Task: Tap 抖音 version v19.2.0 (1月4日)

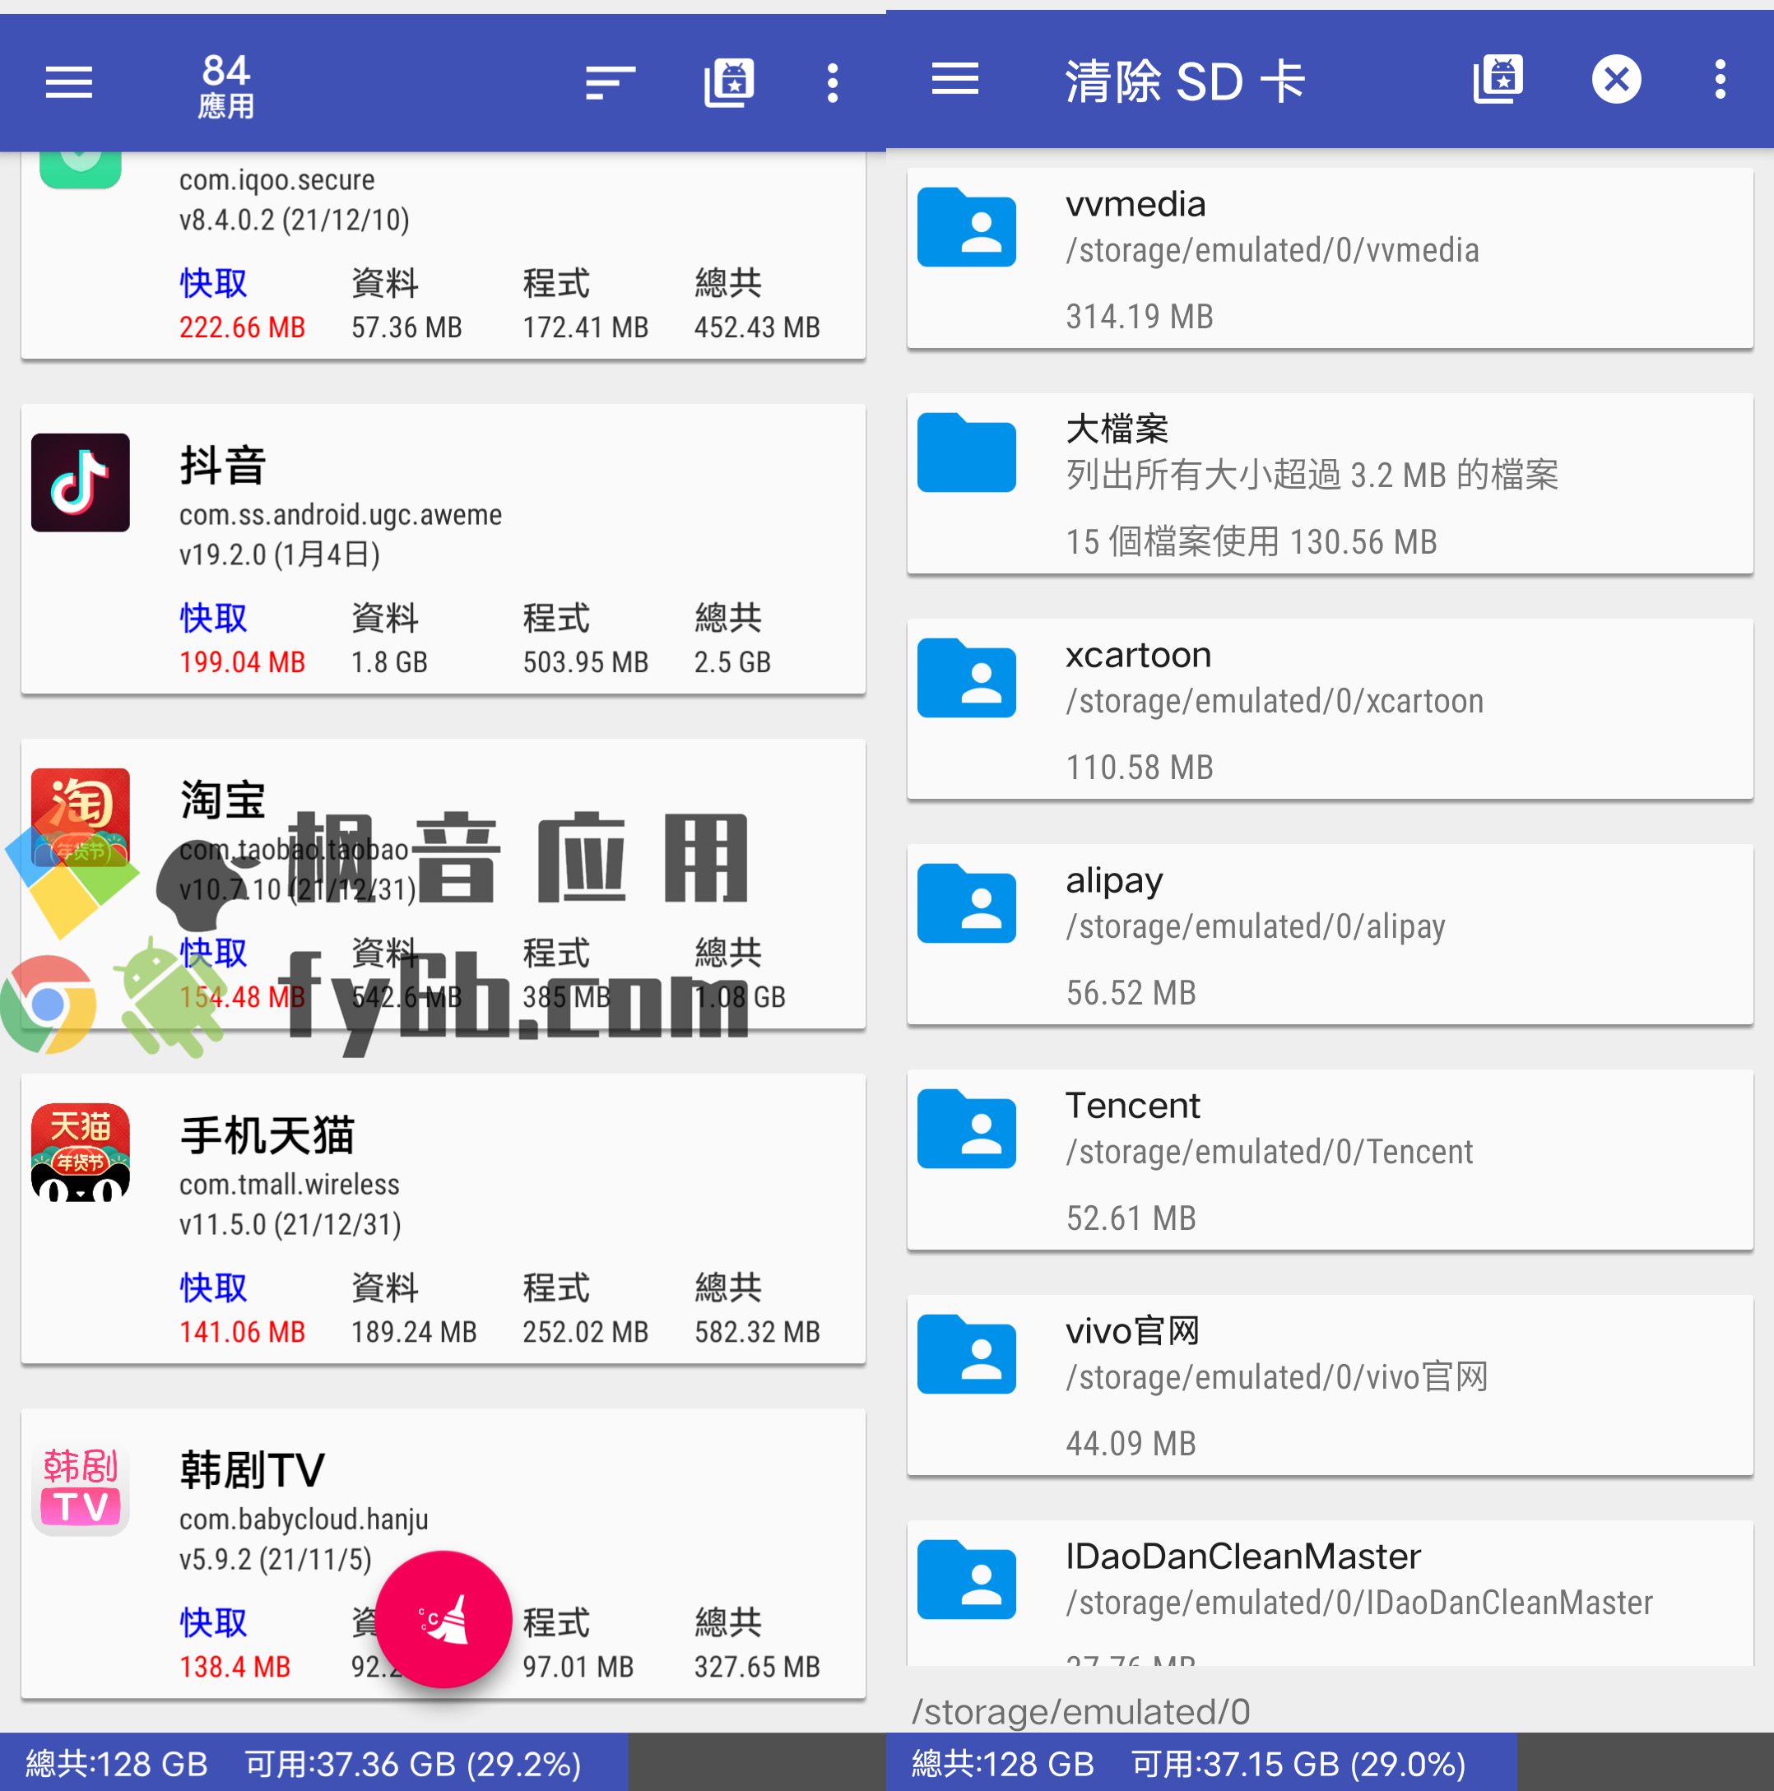Action: pyautogui.click(x=279, y=554)
